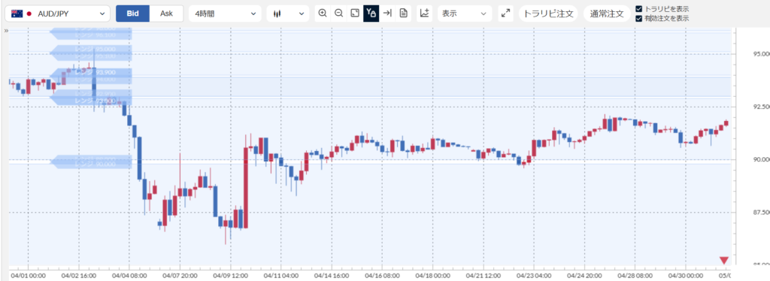Open the candlestick chart type dropdown
The image size is (770, 281).
[288, 14]
